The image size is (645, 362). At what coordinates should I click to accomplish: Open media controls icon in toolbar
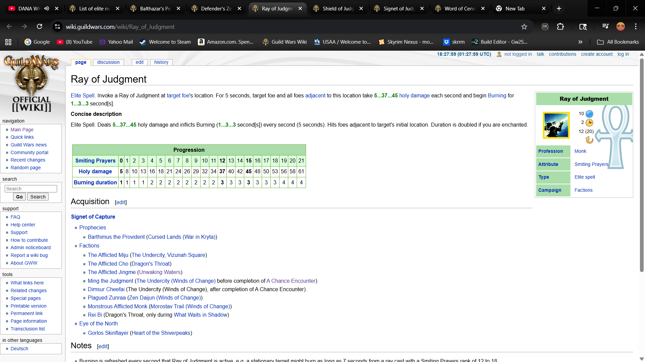(x=605, y=27)
